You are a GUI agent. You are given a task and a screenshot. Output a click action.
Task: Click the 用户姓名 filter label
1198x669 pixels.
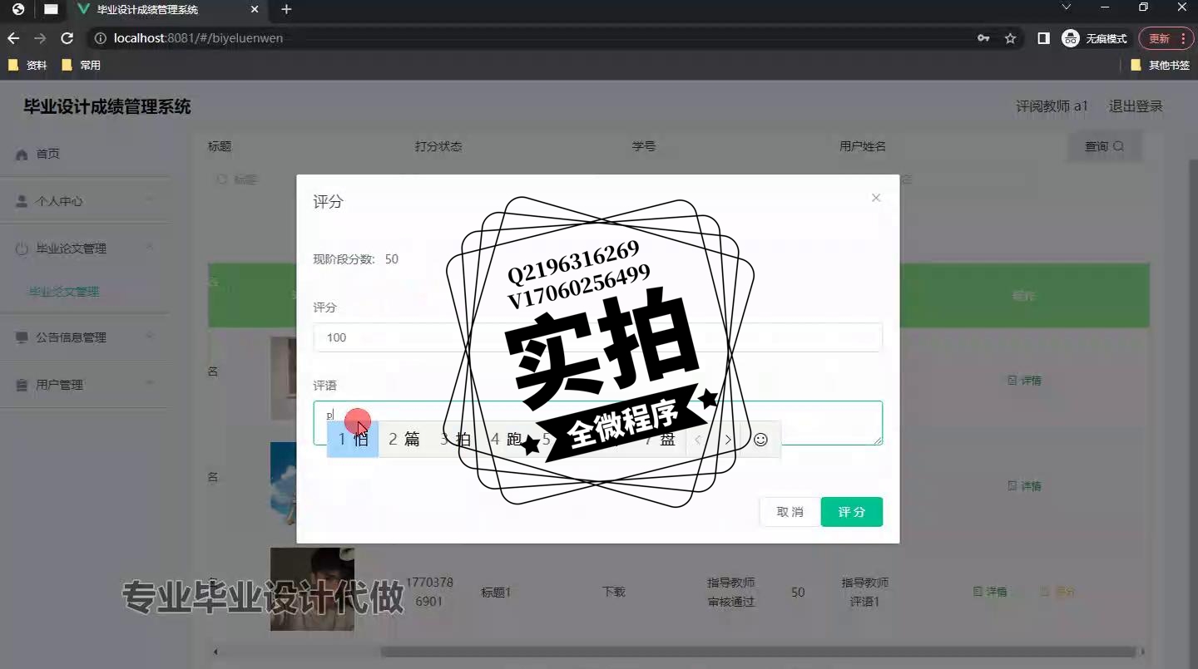(x=863, y=146)
